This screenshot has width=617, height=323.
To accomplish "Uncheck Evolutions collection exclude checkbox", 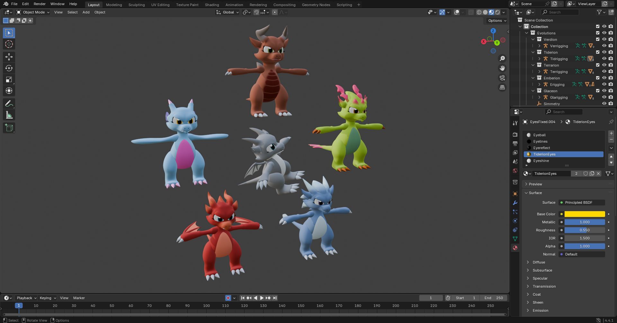I will click(598, 33).
